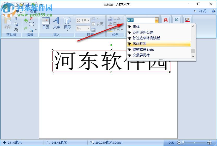Viewport: 217px width, 146px height.
Task: Click the 251,0毫米 position readout
Action: tap(15, 143)
